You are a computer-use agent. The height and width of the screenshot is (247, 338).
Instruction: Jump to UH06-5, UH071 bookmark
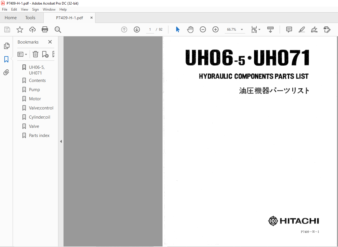pos(37,70)
